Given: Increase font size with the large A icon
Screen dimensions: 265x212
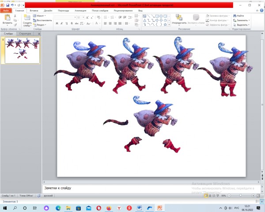Looking at the screenshot, I should [87, 17].
